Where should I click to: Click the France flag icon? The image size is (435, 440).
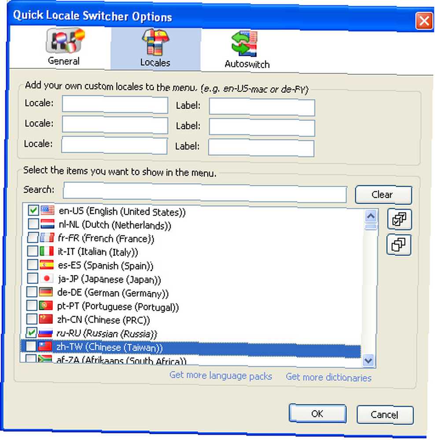tap(47, 238)
